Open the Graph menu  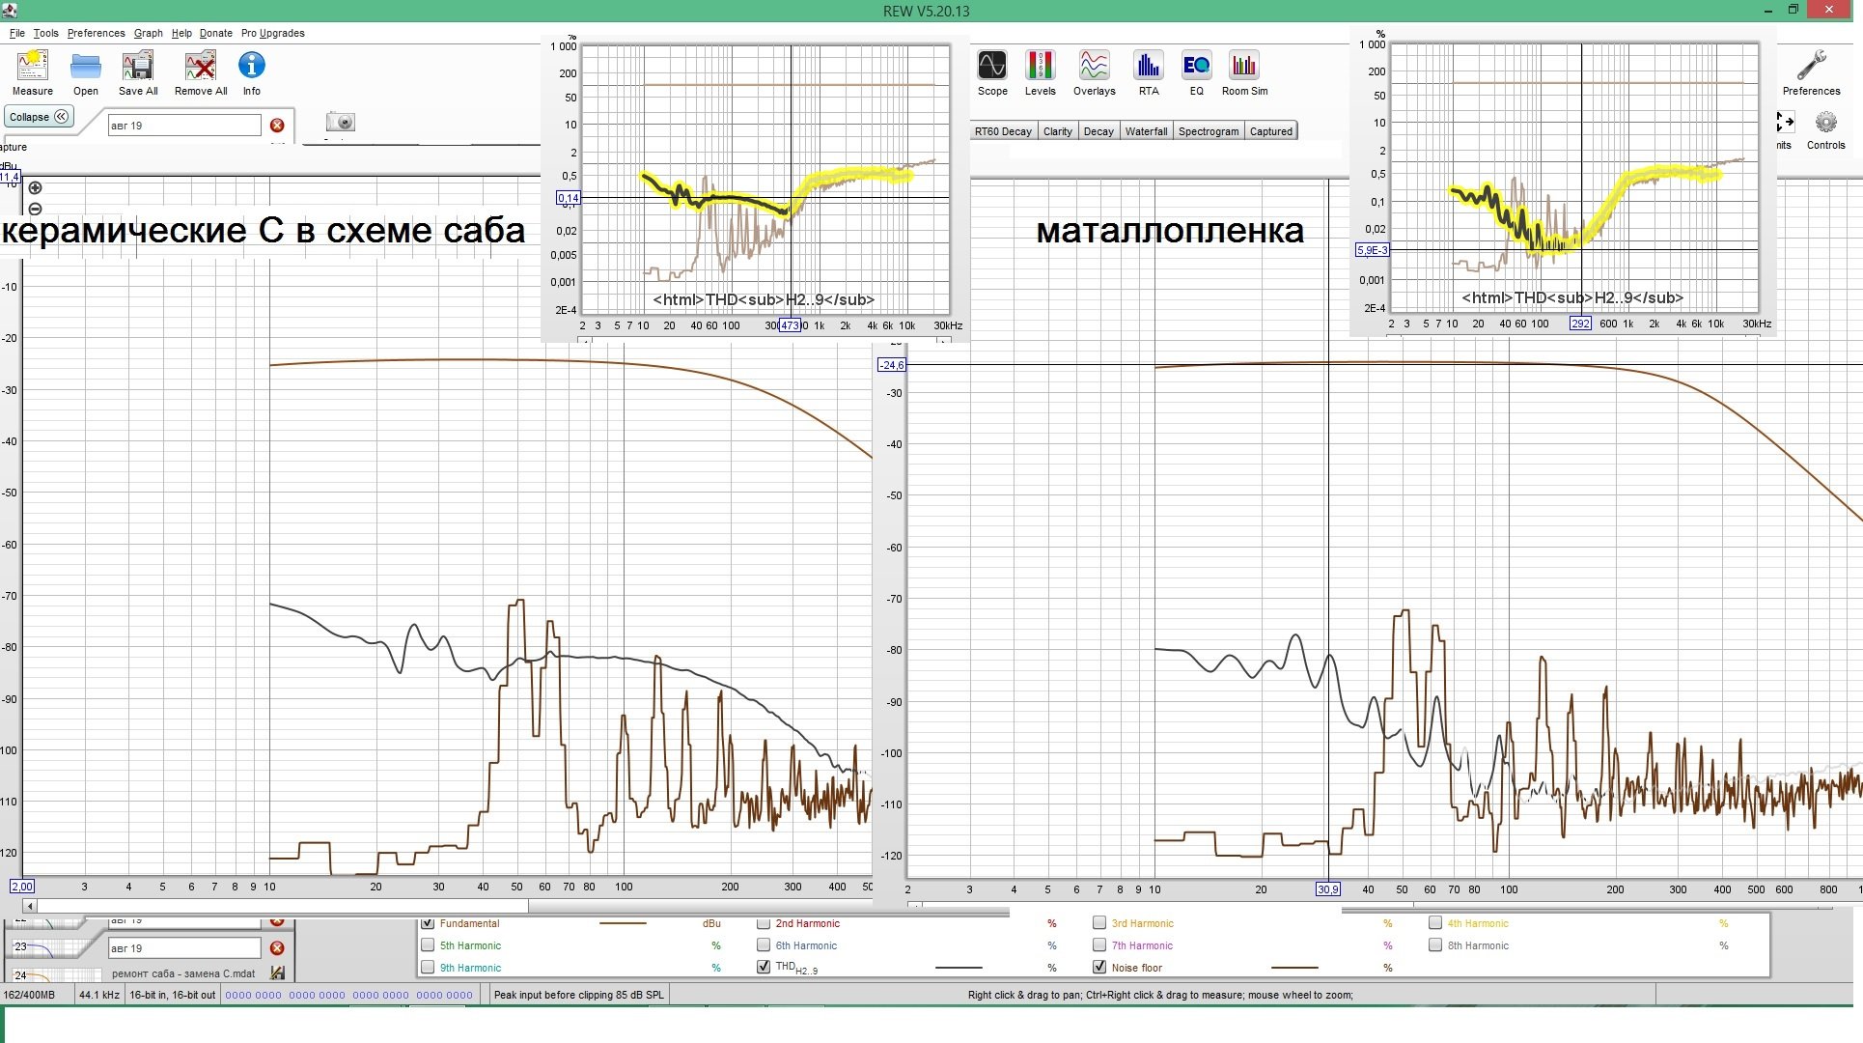[x=148, y=33]
